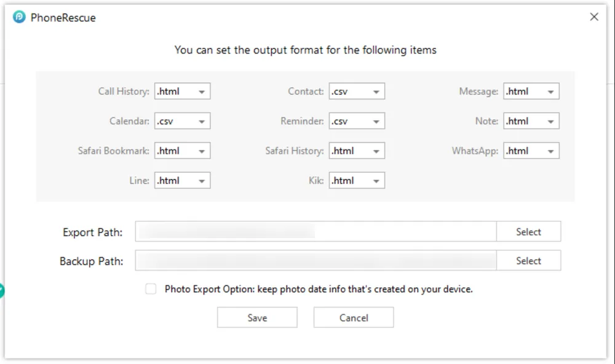615x364 pixels.
Task: Click the Select button for Backup Path
Action: click(x=528, y=261)
